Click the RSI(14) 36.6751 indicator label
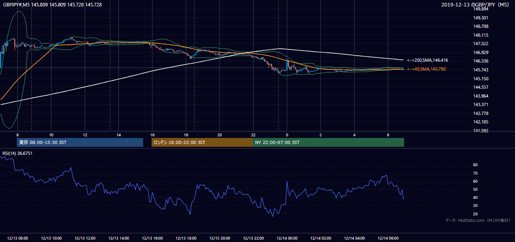Image resolution: width=515 pixels, height=242 pixels. click(x=17, y=153)
